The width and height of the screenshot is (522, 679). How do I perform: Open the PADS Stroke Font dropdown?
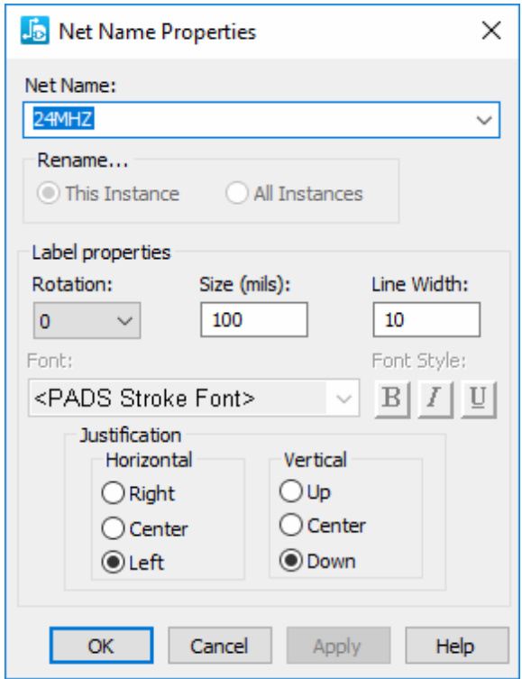click(x=194, y=398)
